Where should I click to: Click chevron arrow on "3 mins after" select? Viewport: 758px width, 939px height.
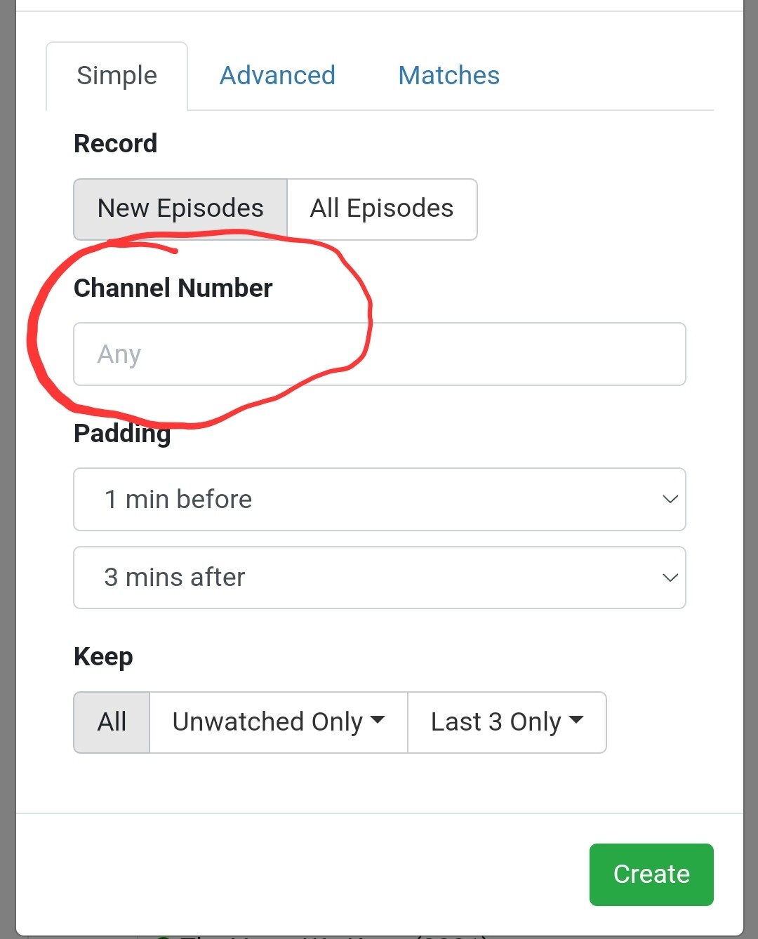670,578
